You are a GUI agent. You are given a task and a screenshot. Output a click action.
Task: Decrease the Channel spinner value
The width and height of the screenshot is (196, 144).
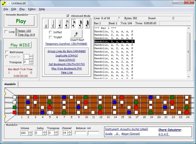click(70, 134)
